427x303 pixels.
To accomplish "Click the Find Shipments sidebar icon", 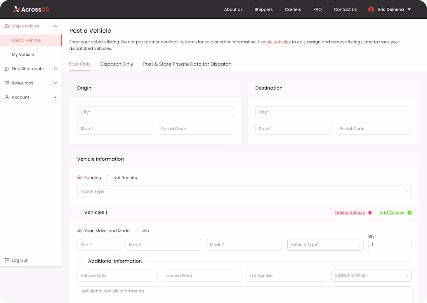I will pyautogui.click(x=7, y=69).
